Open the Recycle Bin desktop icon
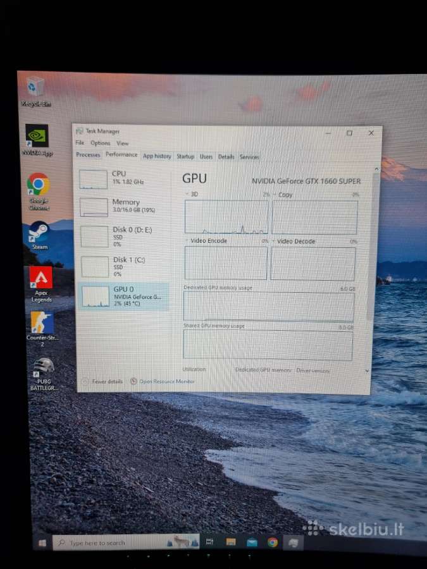 (35, 92)
